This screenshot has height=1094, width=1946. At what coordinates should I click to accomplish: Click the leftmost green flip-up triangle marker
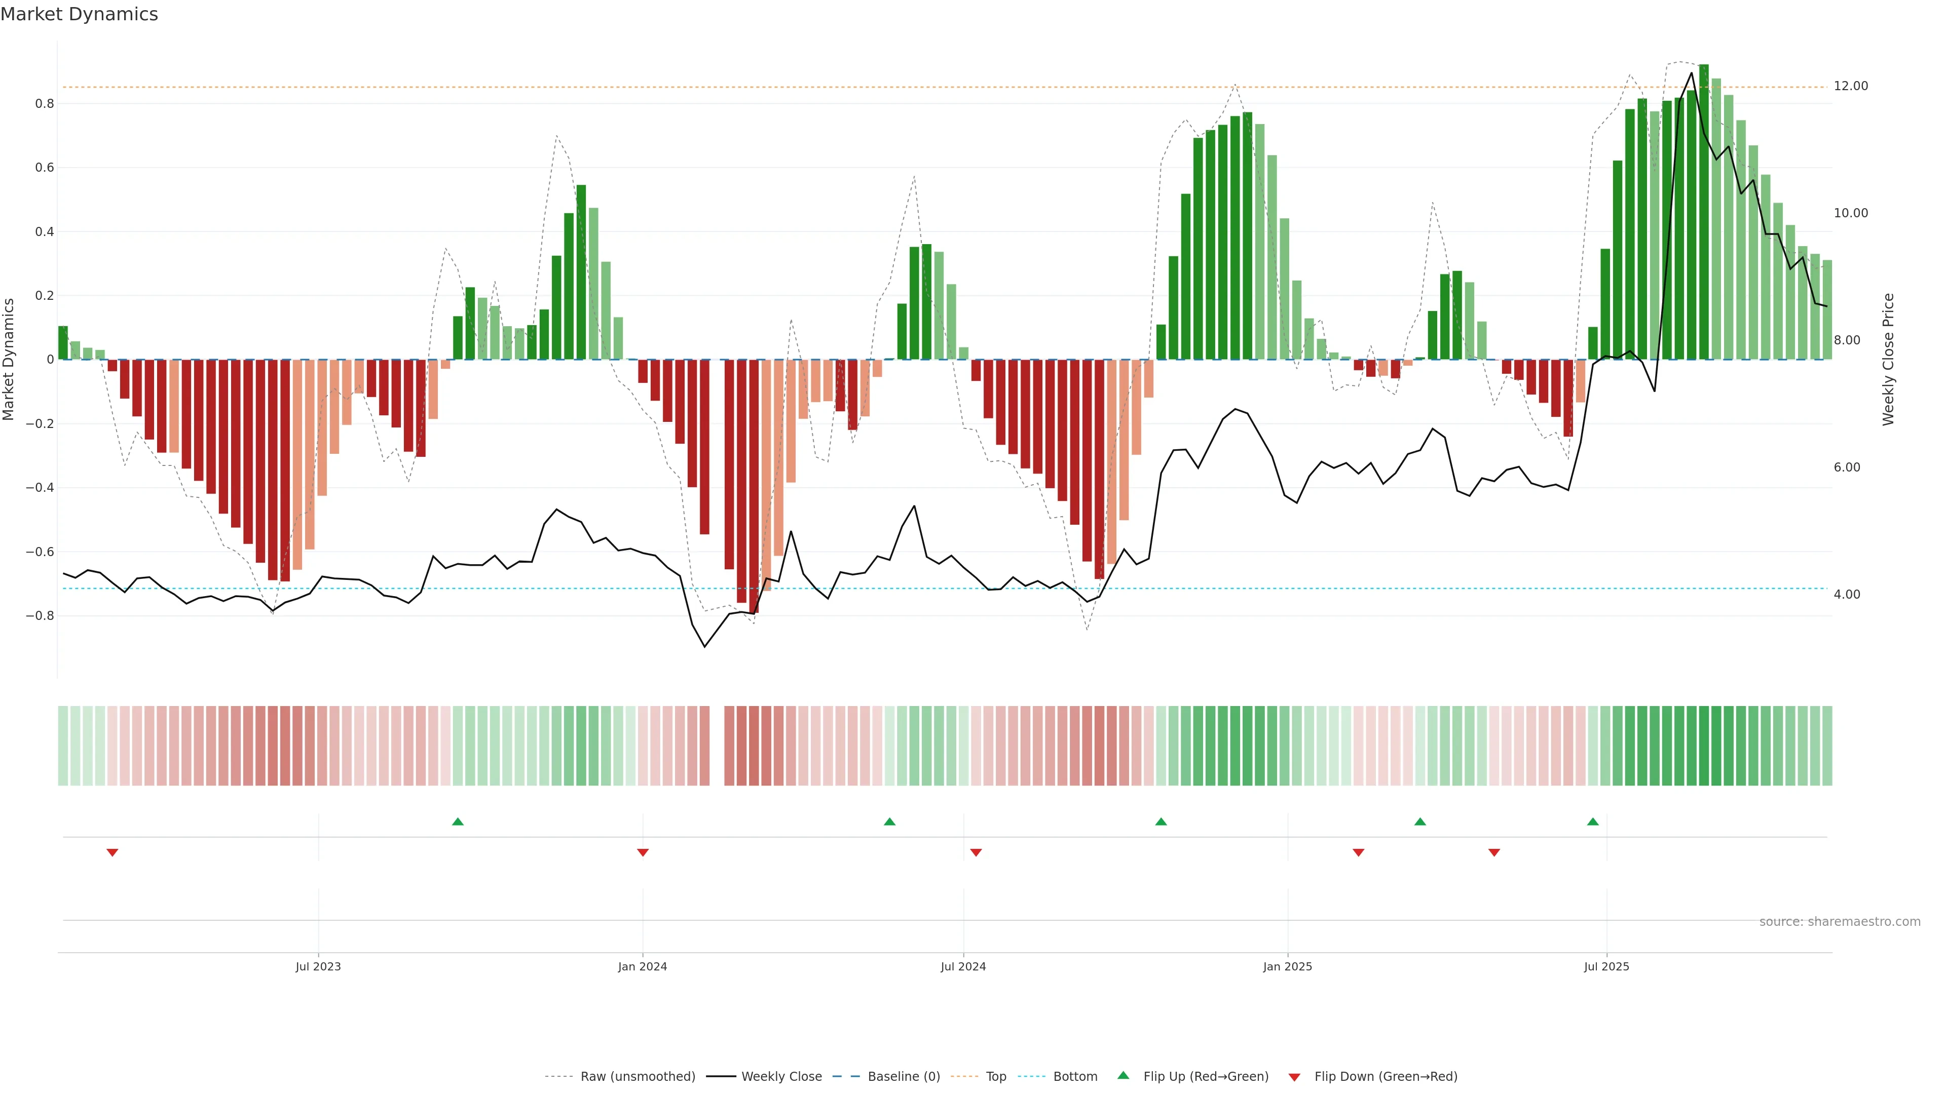(x=457, y=822)
